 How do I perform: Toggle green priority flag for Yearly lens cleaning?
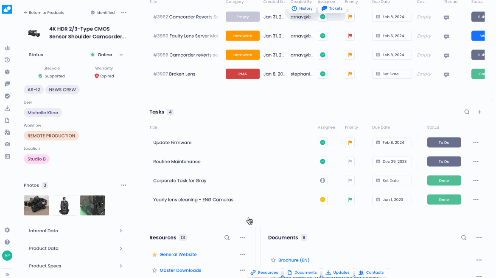point(350,199)
